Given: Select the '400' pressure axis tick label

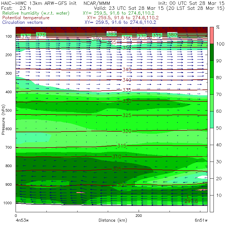Looking at the screenshot, I should [x=9, y=92].
